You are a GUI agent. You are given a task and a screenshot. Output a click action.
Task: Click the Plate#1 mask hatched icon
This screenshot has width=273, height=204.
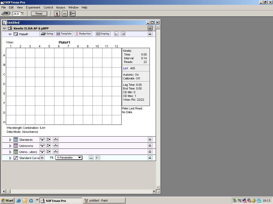click(123, 34)
